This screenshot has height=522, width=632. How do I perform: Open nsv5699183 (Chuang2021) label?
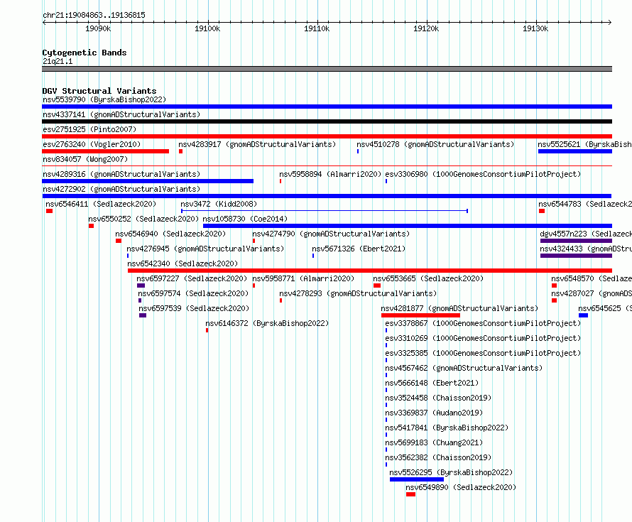[x=434, y=442]
